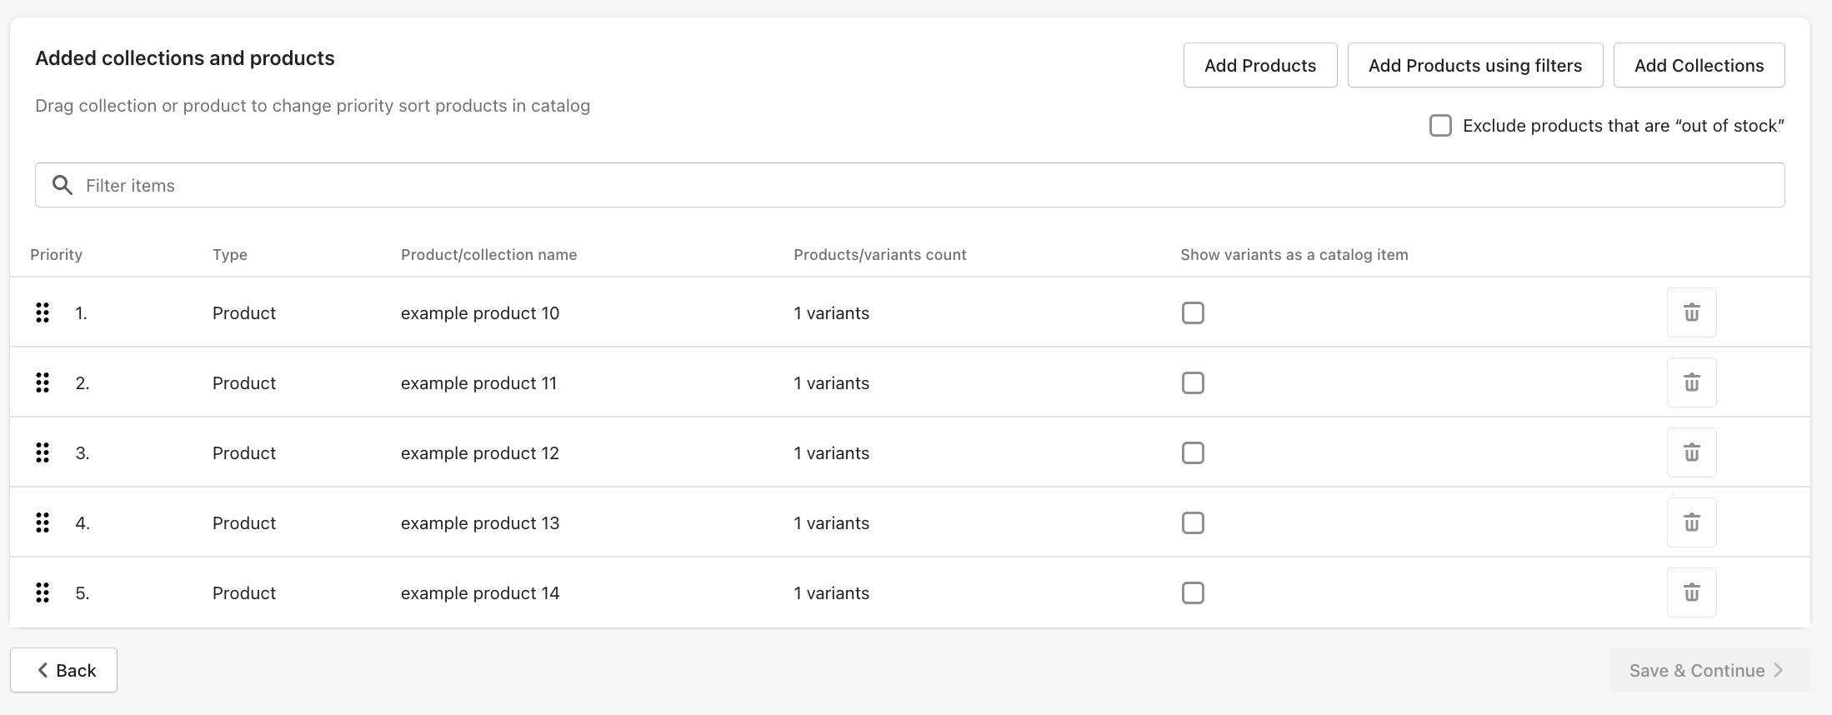The image size is (1832, 715).
Task: Select drag handle for priority 5 row
Action: [43, 592]
